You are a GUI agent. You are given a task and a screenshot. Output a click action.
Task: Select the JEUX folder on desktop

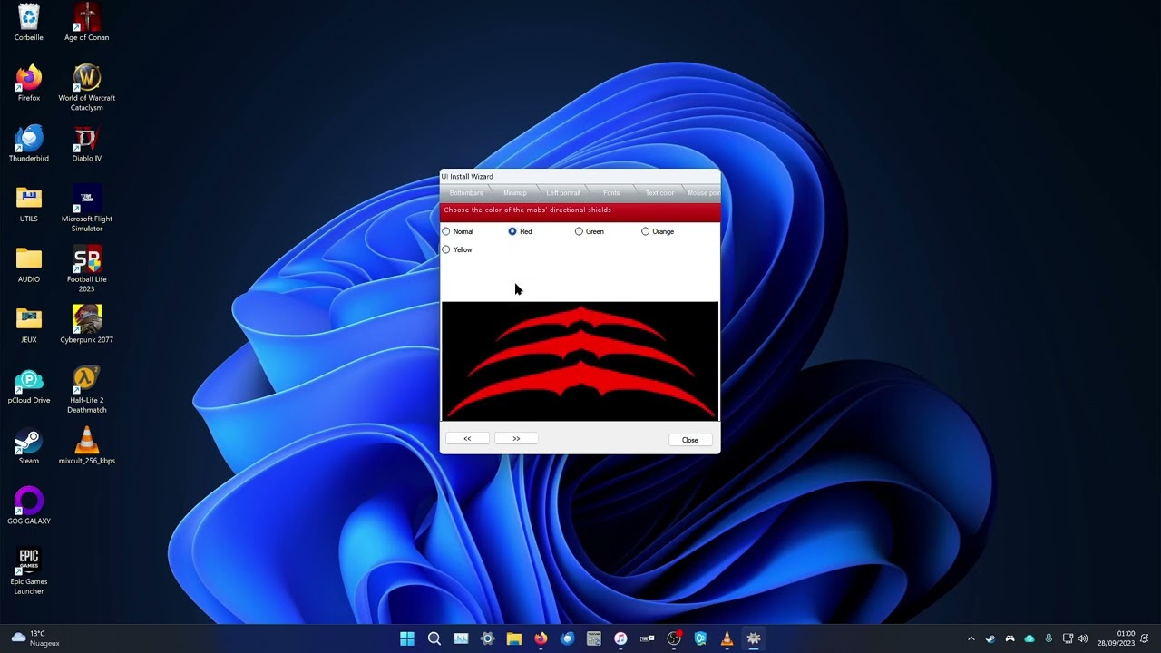[29, 326]
